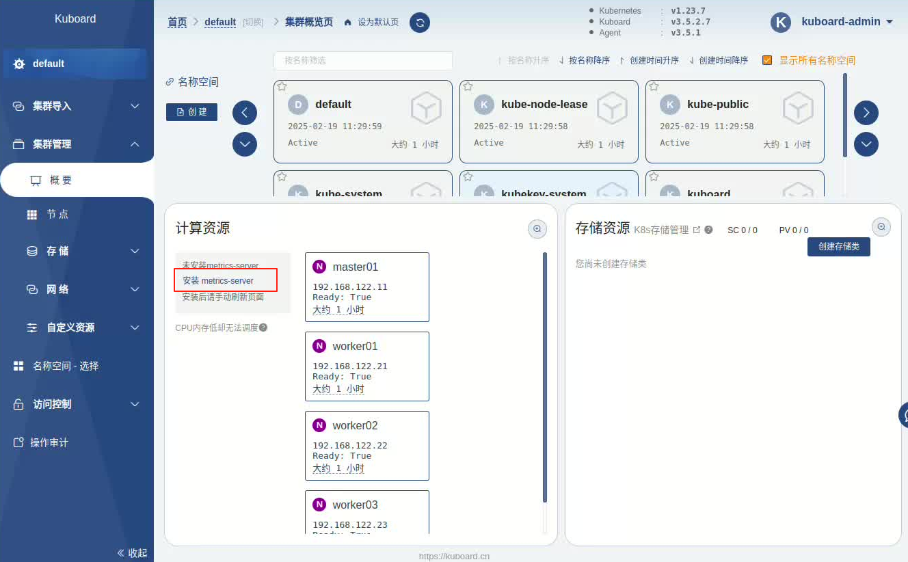Toggle 显示所有名称空间 checkbox
The image size is (908, 562).
click(x=767, y=60)
